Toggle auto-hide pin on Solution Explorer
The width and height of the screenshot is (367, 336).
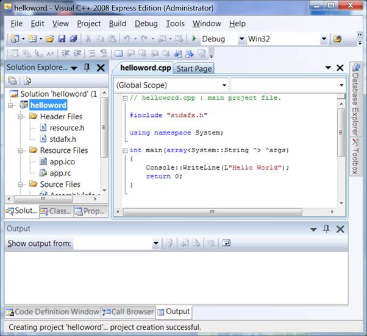87,68
